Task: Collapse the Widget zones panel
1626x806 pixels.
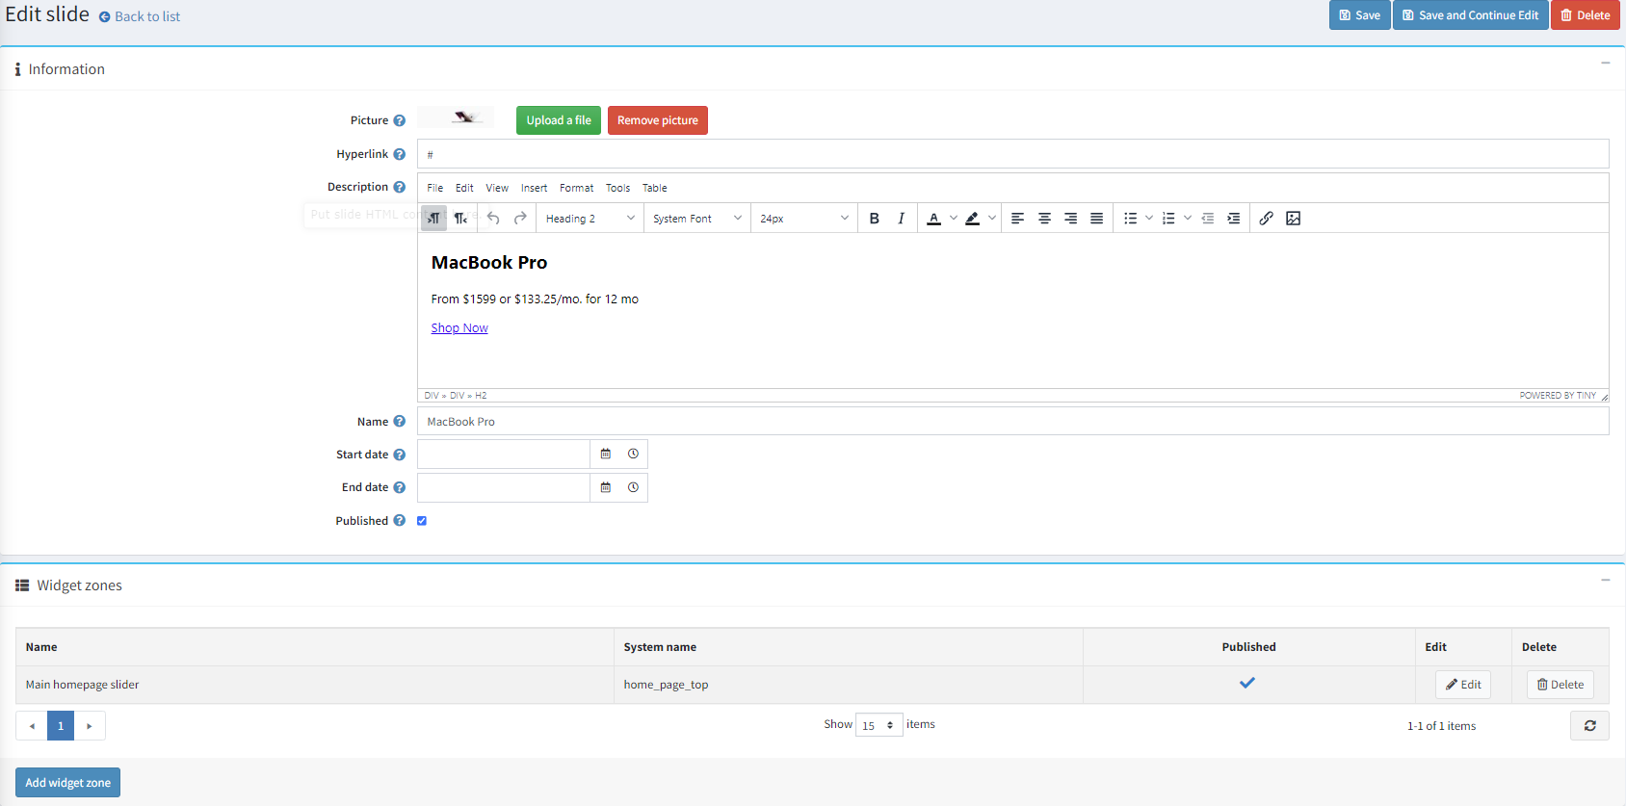Action: click(x=1605, y=581)
